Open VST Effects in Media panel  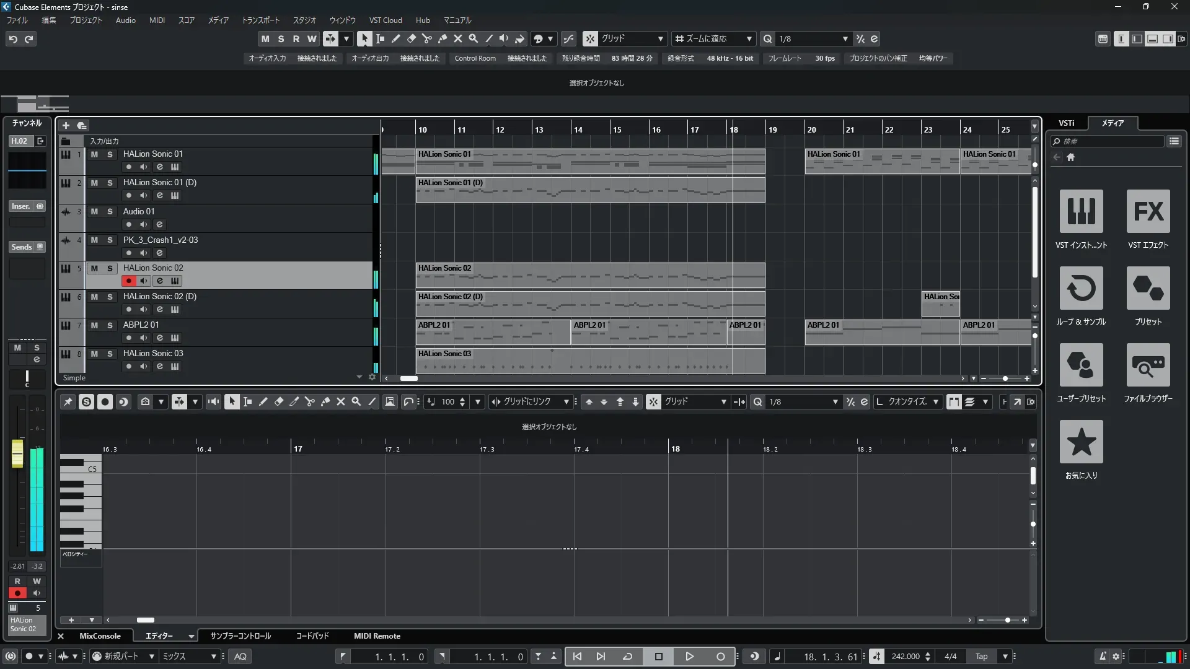point(1148,212)
